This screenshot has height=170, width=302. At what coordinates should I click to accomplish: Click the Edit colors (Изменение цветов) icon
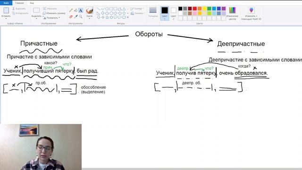click(x=232, y=10)
